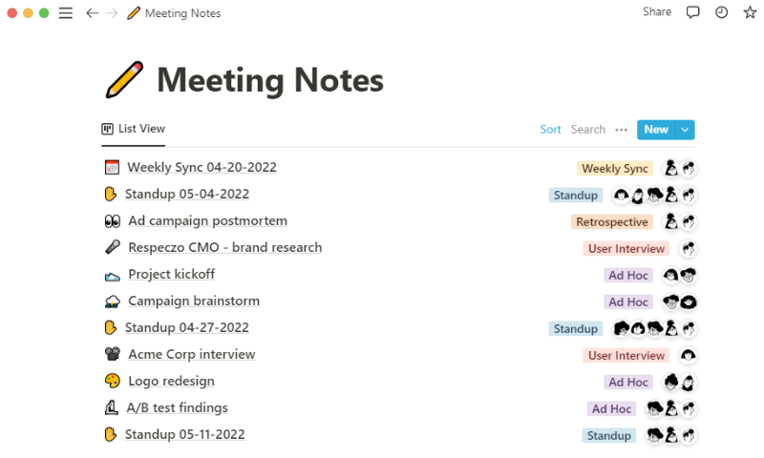Select the List View tab

[x=133, y=129]
